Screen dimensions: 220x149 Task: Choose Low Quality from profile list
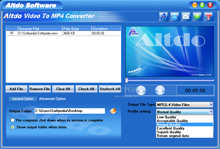coord(185,117)
